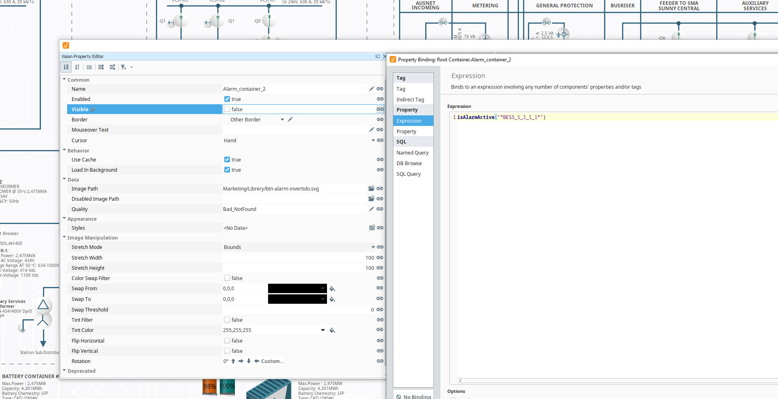This screenshot has width=778, height=399.
Task: Click the Stretch Width value field
Action: click(x=299, y=258)
